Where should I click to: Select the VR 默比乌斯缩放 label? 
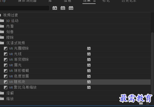pyautogui.click(x=23, y=87)
